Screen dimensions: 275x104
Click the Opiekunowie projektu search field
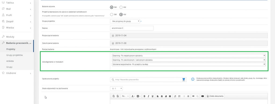[x=148, y=80]
